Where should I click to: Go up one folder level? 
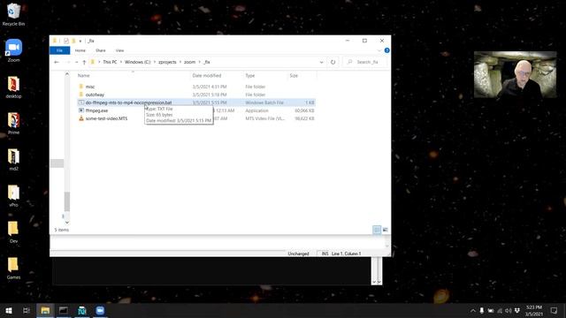(x=84, y=62)
